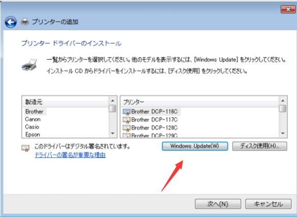
Task: Select the Brother DCP-128C printer
Action: coord(155,128)
